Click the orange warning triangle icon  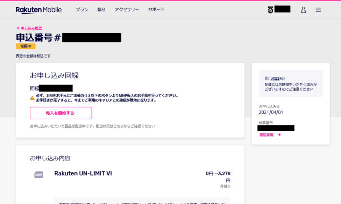pos(32,98)
